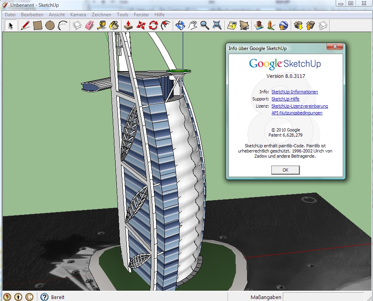This screenshot has width=373, height=301.
Task: Open the Fenster menu
Action: point(141,15)
